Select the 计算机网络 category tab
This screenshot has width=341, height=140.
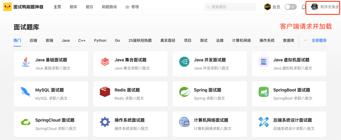pos(242,40)
